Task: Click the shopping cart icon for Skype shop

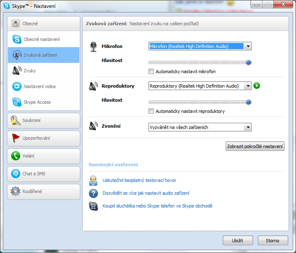Action: click(x=93, y=206)
